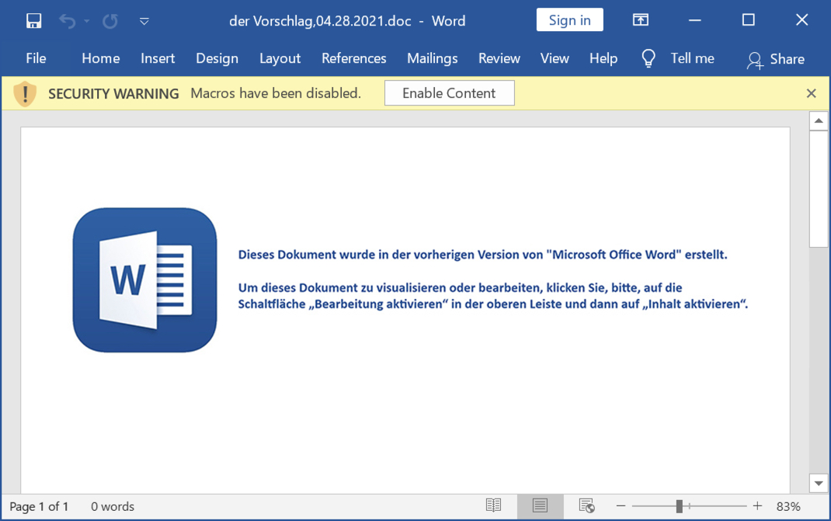Image resolution: width=831 pixels, height=521 pixels.
Task: Open the Undo history dropdown arrow
Action: coord(86,21)
